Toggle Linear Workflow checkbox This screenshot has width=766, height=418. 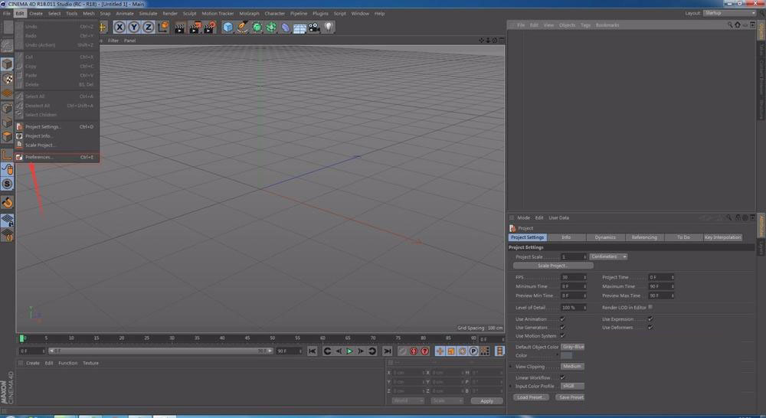click(x=562, y=377)
